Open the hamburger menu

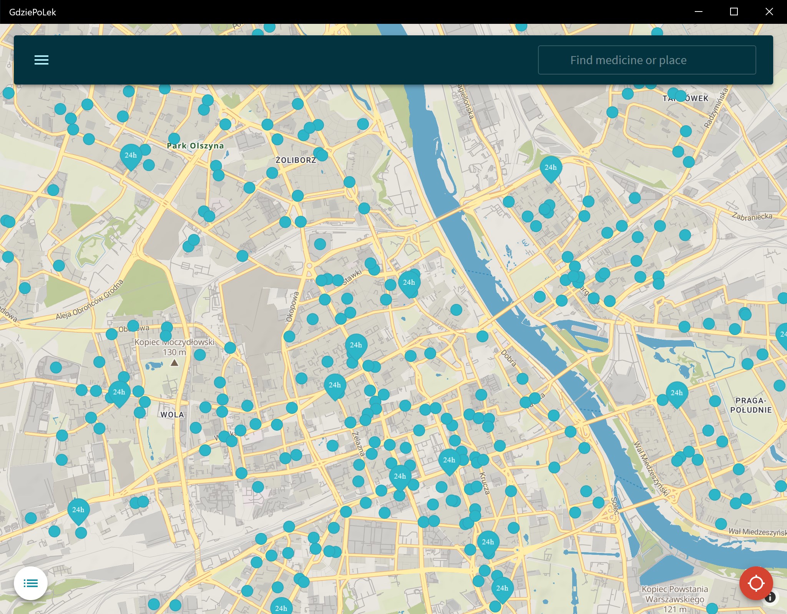coord(42,60)
